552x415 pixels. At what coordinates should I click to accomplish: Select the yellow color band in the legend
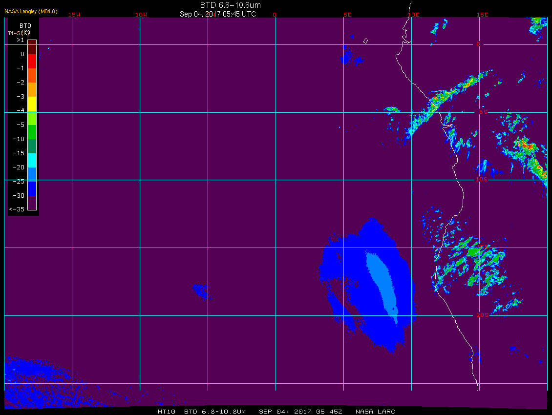[x=32, y=104]
